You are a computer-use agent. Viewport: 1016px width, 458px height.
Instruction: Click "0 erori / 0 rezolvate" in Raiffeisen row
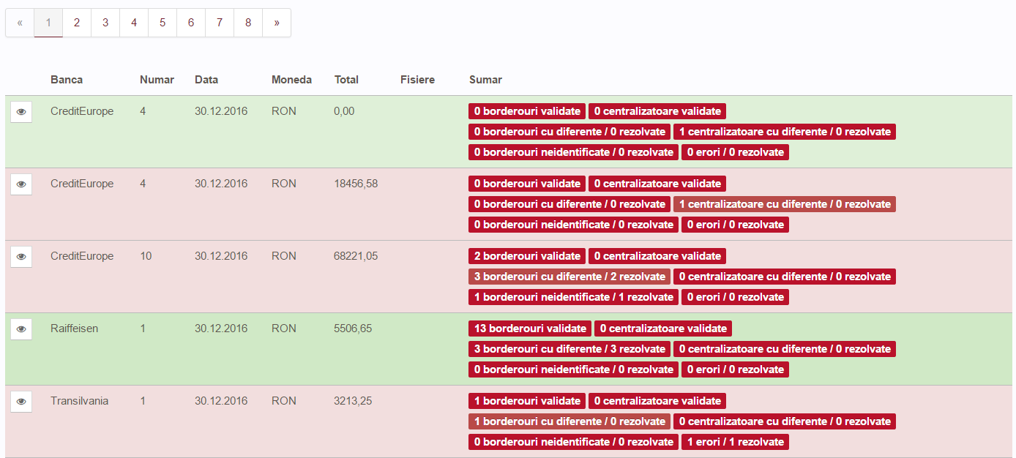735,369
